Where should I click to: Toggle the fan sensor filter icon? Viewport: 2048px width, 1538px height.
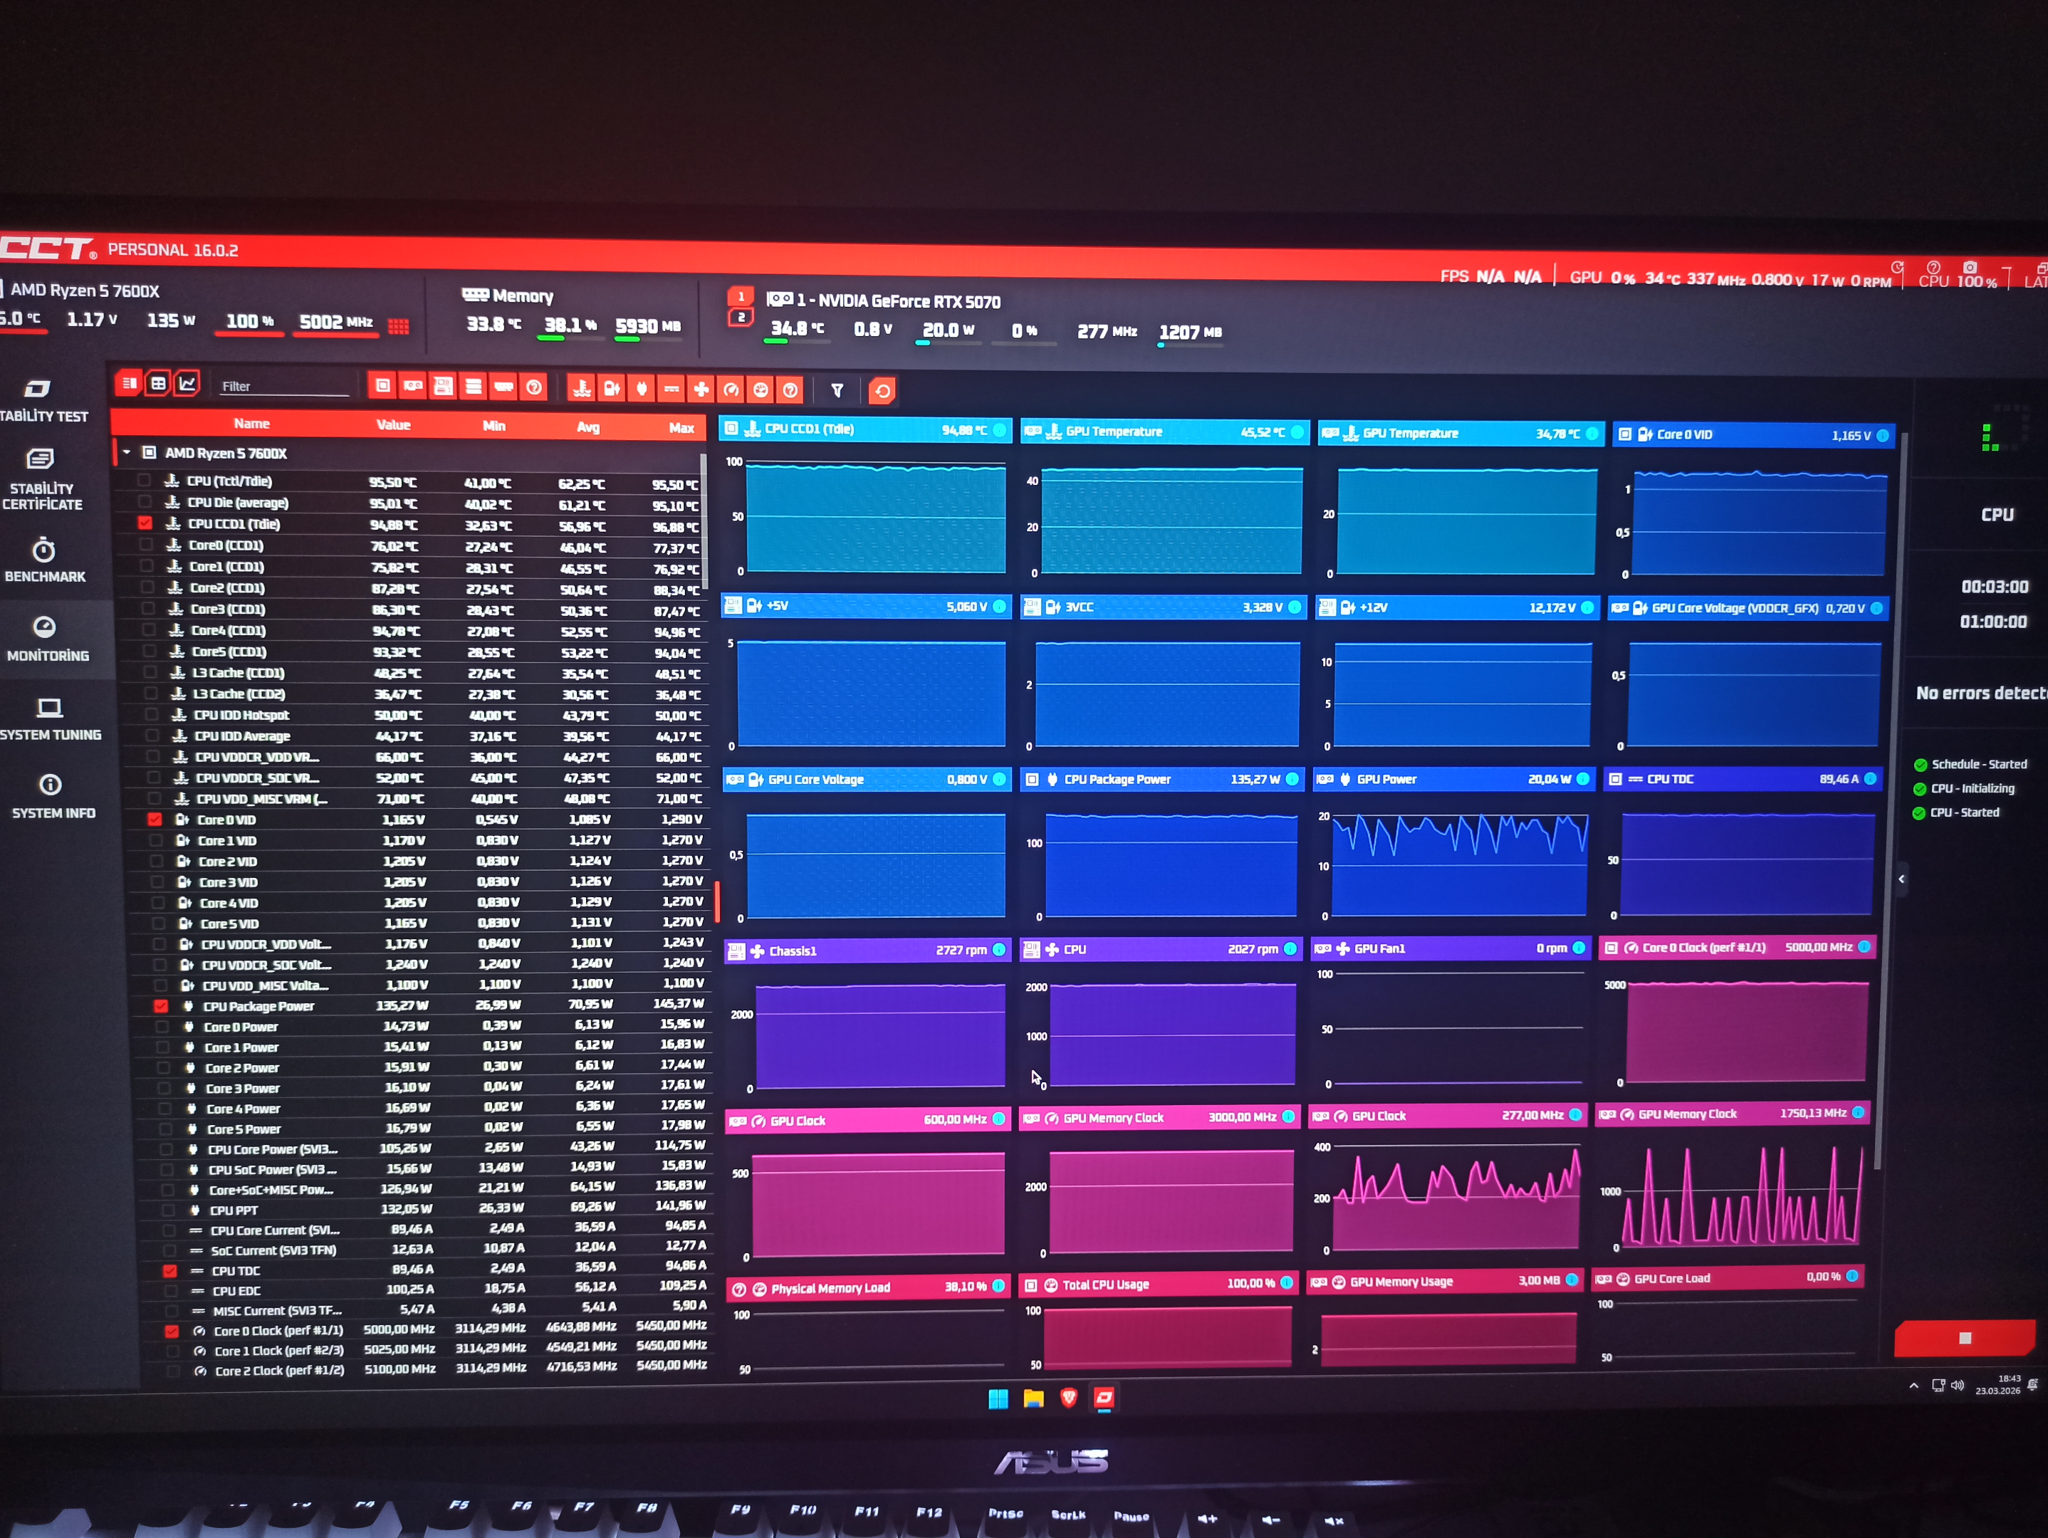click(701, 389)
